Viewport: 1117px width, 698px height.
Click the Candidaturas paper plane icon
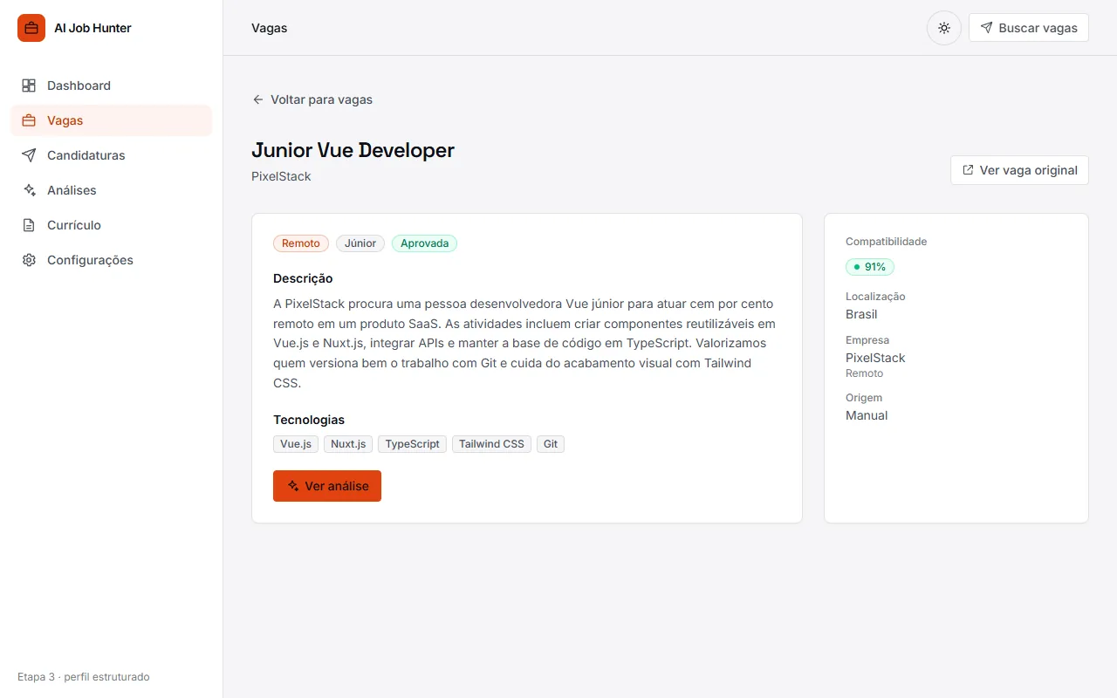click(29, 155)
